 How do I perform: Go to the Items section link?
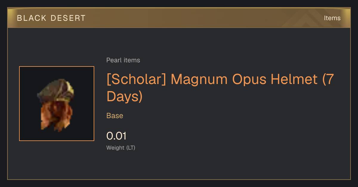pos(332,18)
